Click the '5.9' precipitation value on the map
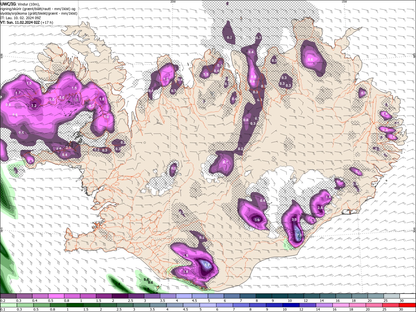 pyautogui.click(x=207, y=265)
